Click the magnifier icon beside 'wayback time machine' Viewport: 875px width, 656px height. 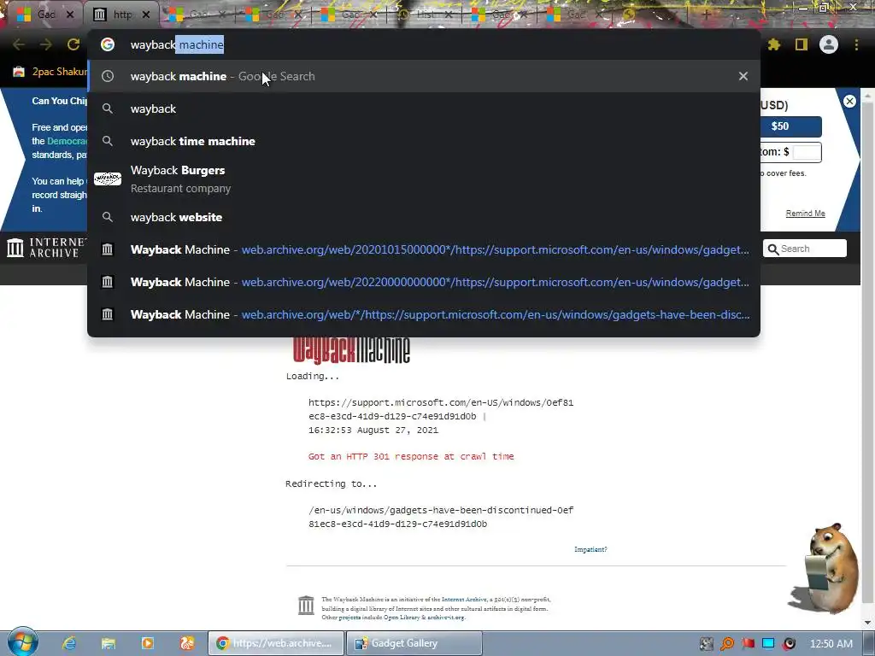[x=108, y=141]
